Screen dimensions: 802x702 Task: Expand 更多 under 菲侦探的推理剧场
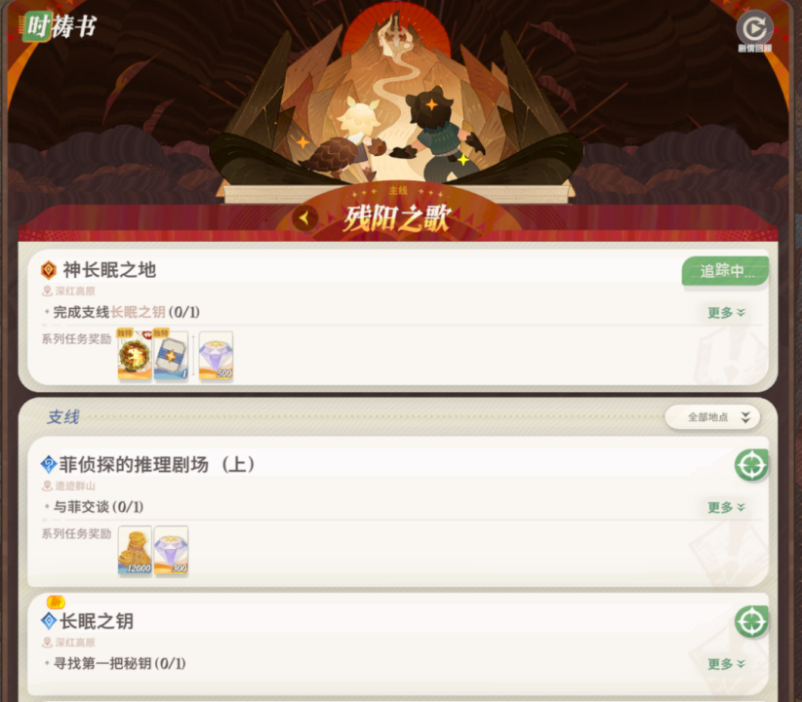726,507
